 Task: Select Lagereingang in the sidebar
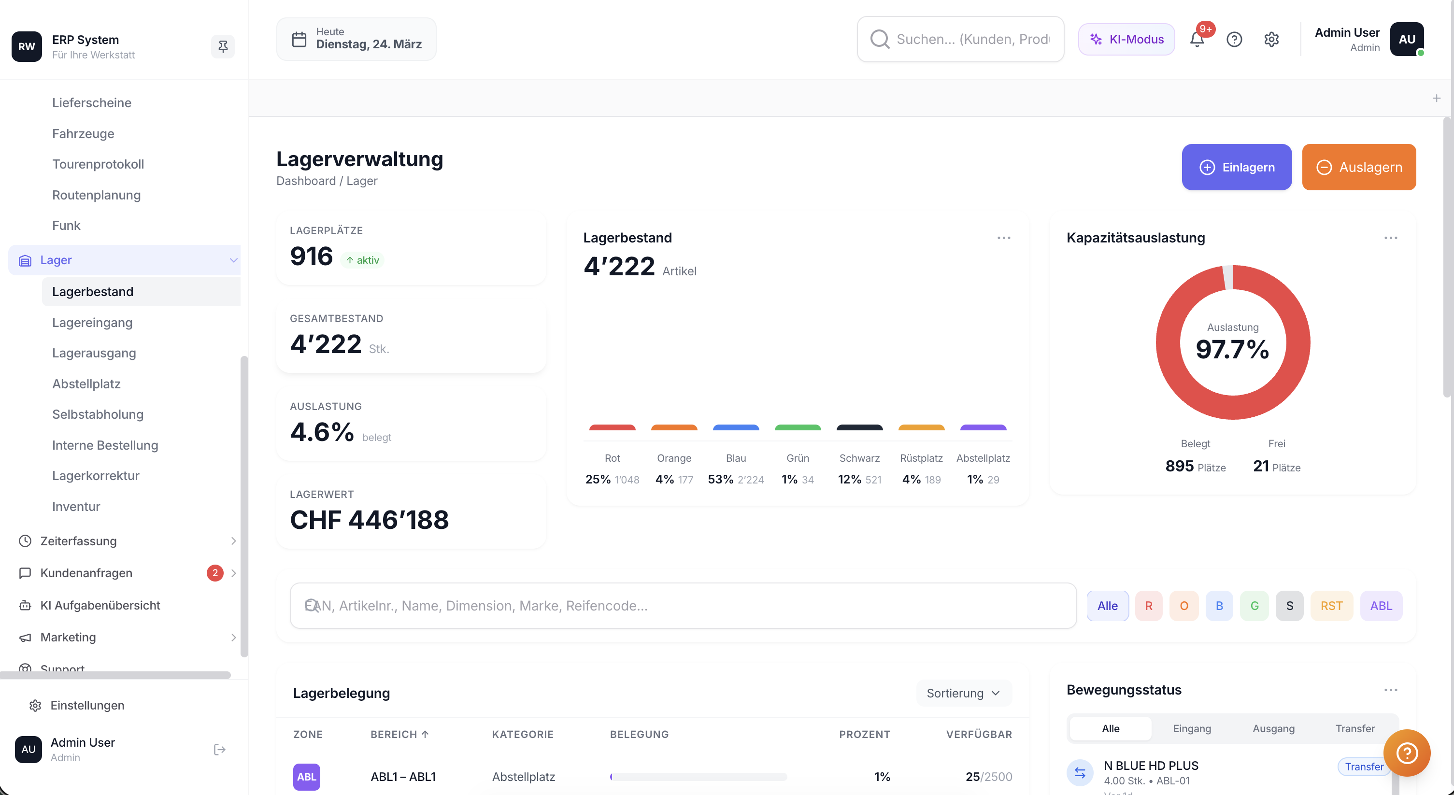coord(92,322)
